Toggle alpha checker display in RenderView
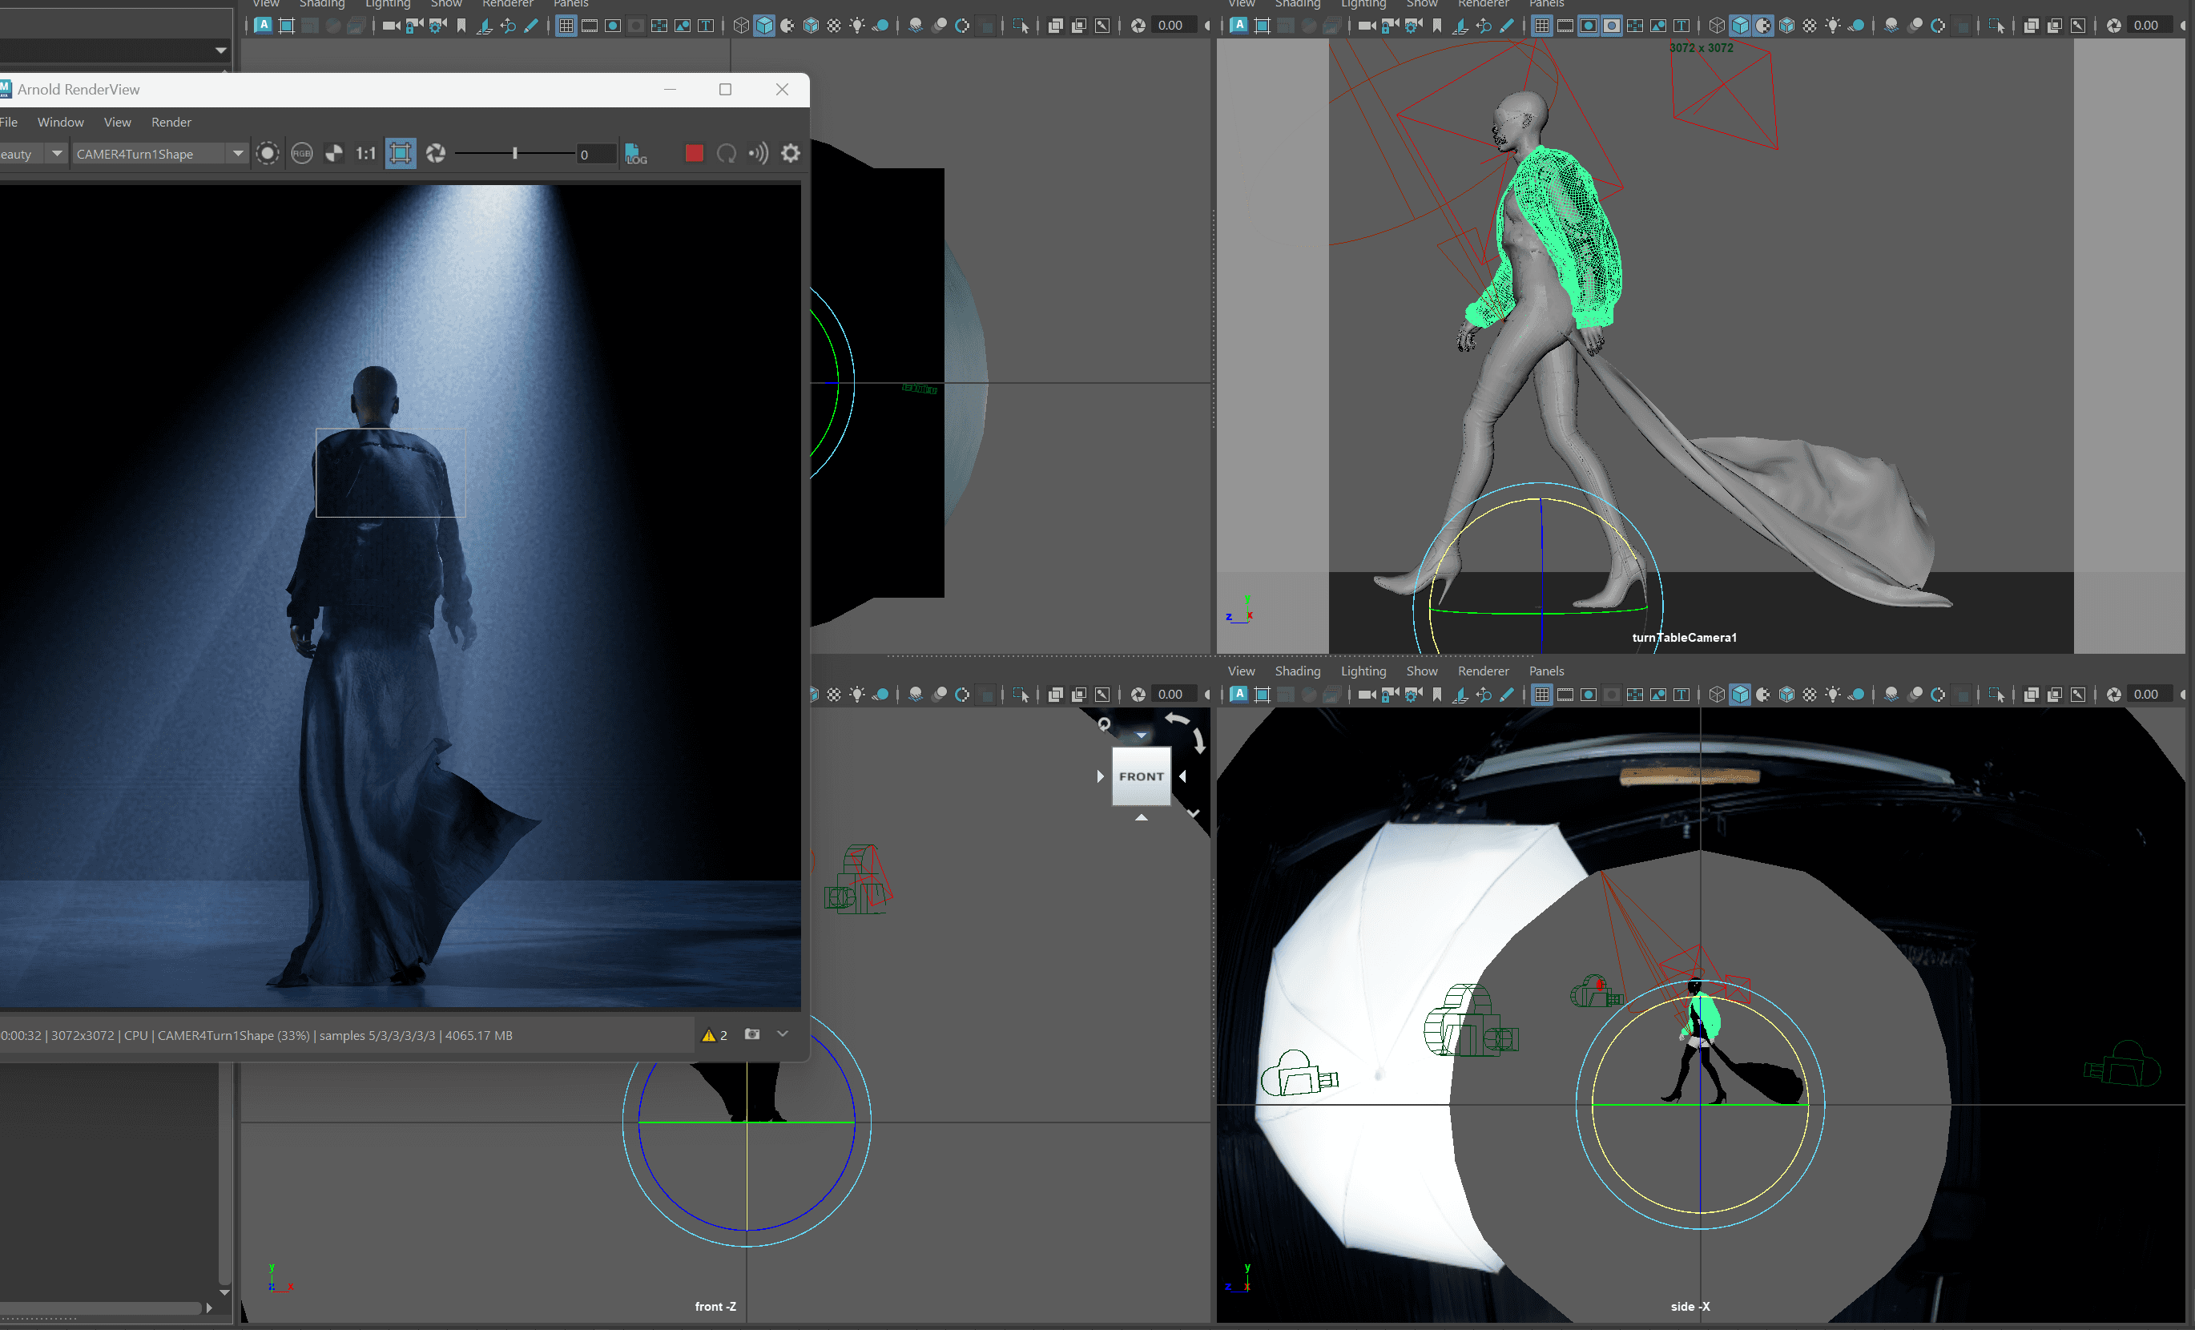Viewport: 2195px width, 1330px height. pyautogui.click(x=334, y=153)
